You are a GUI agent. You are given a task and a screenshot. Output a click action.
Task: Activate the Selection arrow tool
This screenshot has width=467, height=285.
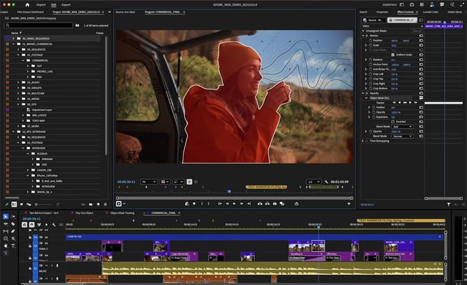tap(5, 216)
